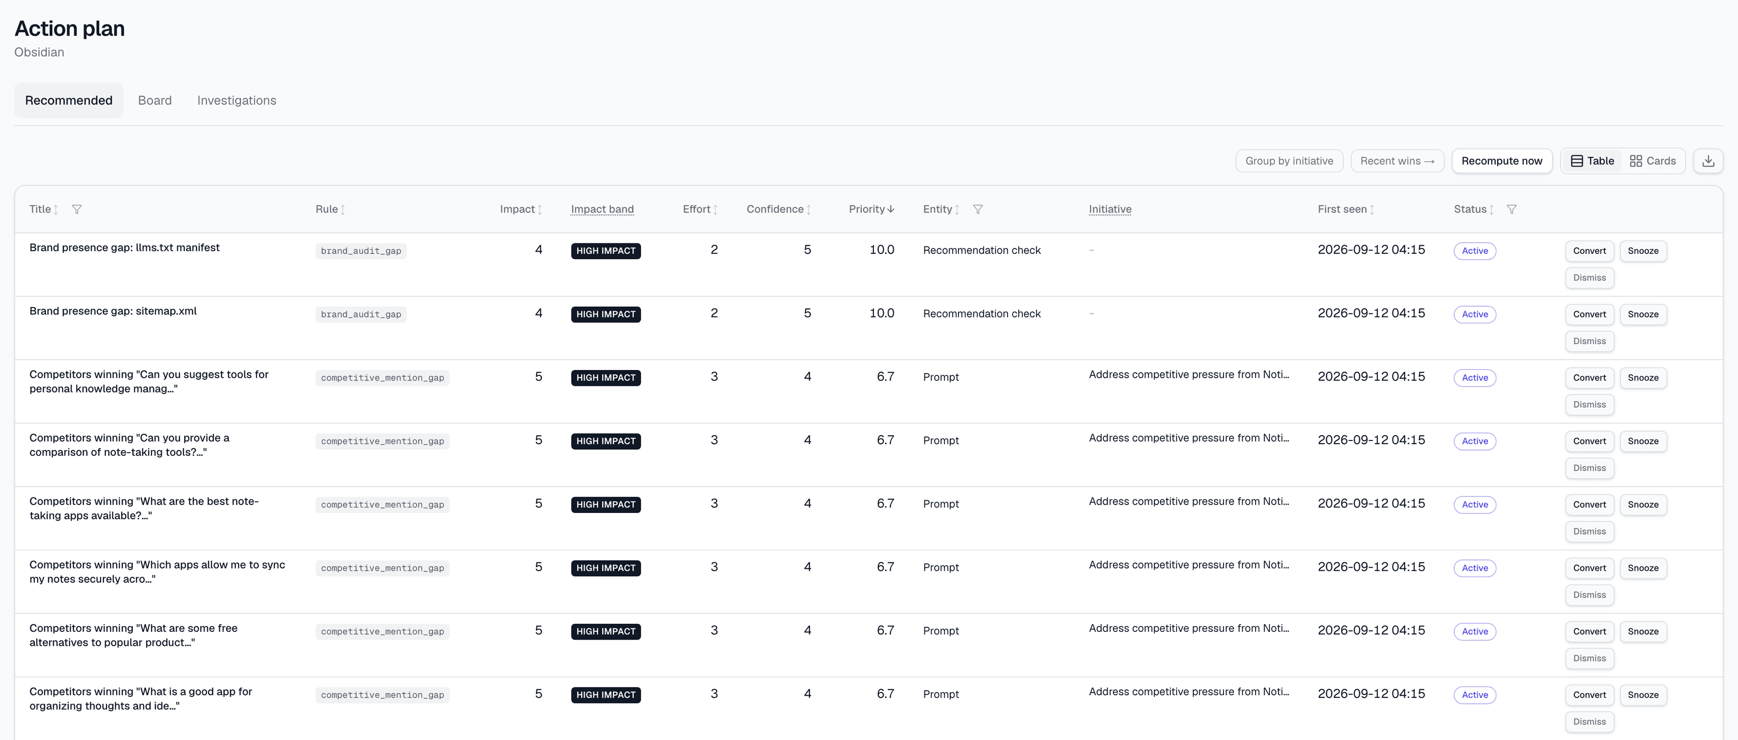Viewport: 1738px width, 740px height.
Task: Open "What are the best note-taking apps" title
Action: pyautogui.click(x=144, y=508)
